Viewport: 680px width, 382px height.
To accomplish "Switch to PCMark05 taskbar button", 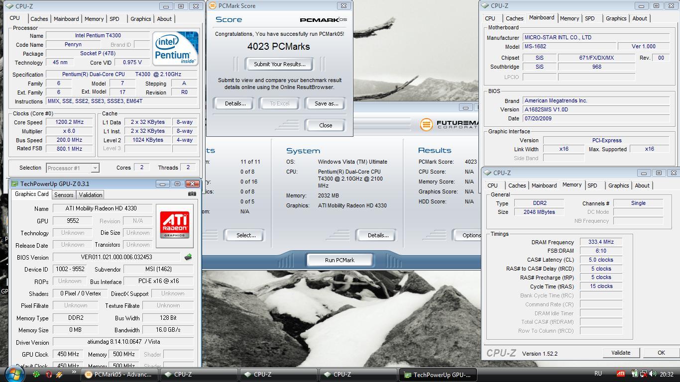I will pos(120,375).
